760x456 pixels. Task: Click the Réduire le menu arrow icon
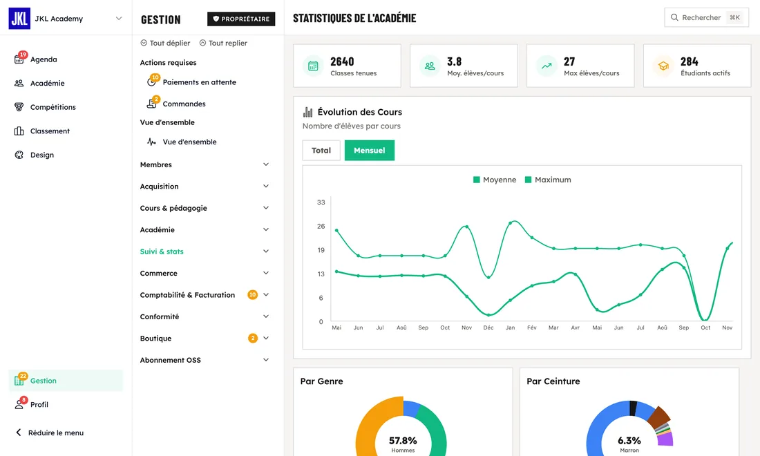click(x=19, y=433)
